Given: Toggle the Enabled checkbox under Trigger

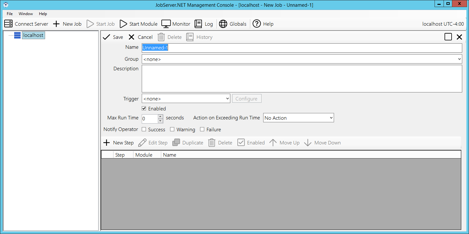Looking at the screenshot, I should tap(144, 108).
